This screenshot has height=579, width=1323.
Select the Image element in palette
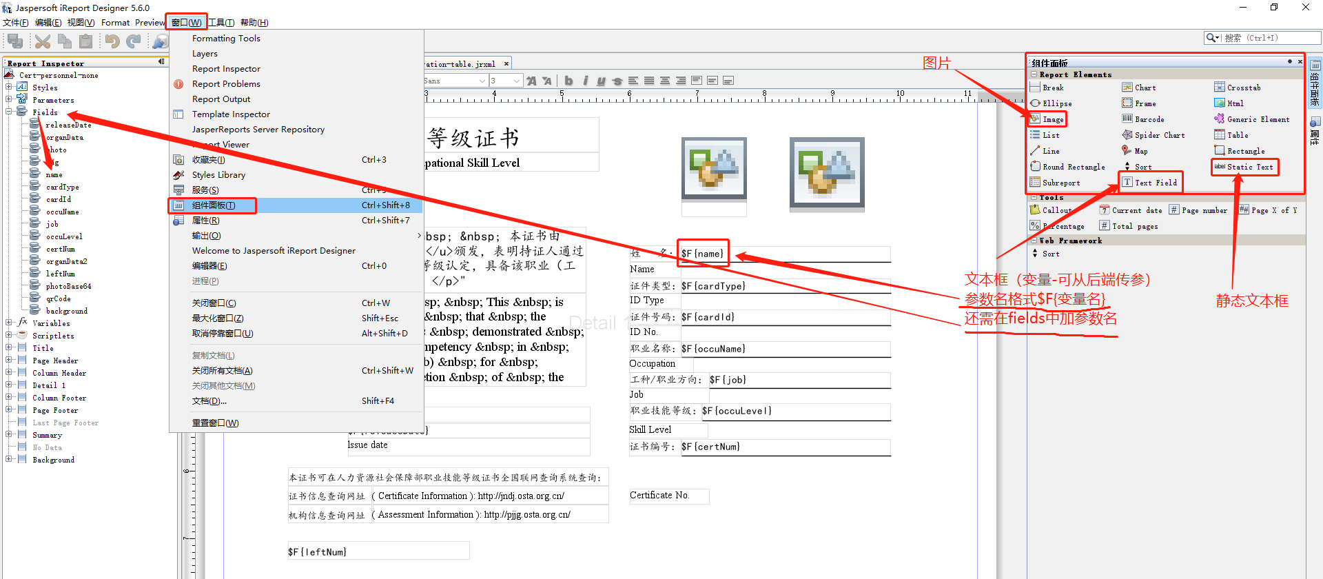pyautogui.click(x=1047, y=119)
